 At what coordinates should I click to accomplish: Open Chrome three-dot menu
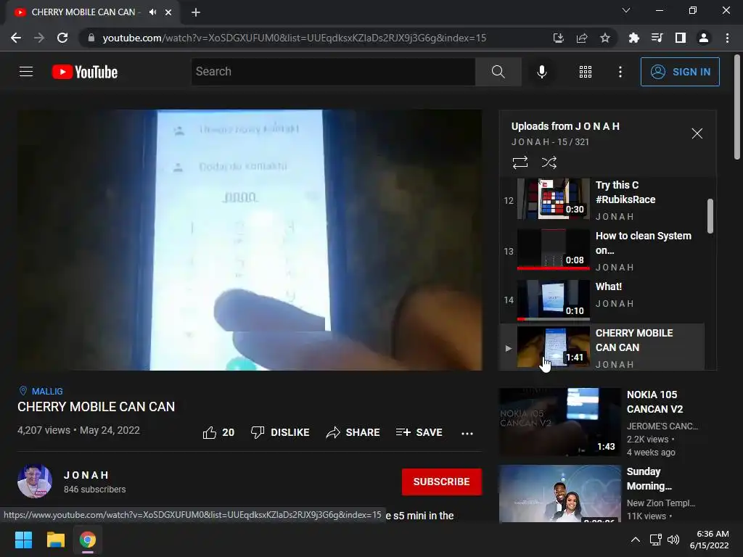[727, 38]
